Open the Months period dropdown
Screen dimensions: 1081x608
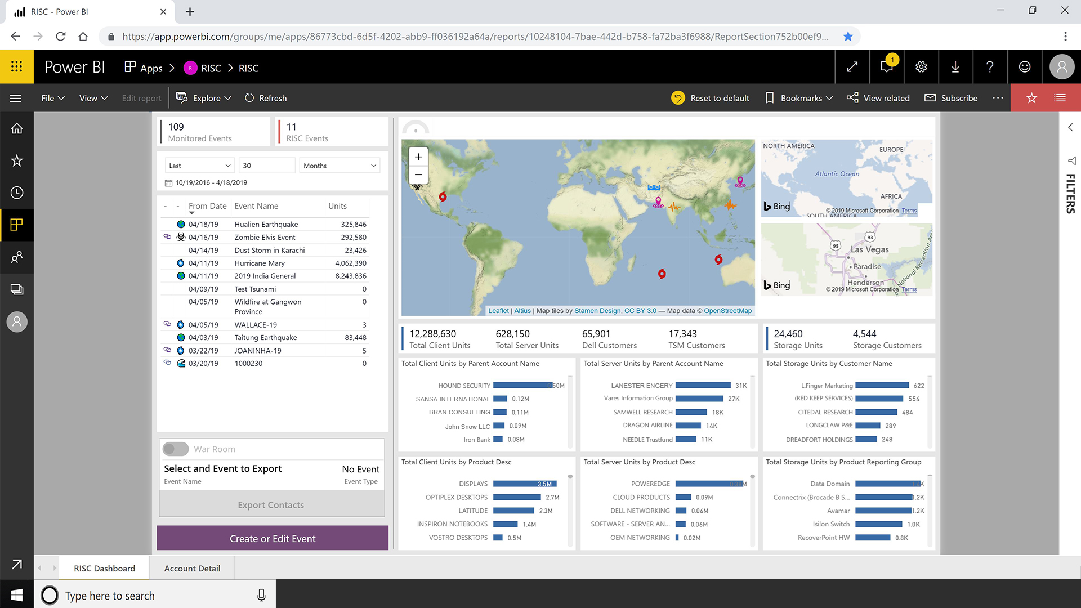pos(340,166)
